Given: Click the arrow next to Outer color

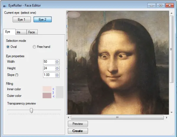Looking at the screenshot, I should [53, 96].
